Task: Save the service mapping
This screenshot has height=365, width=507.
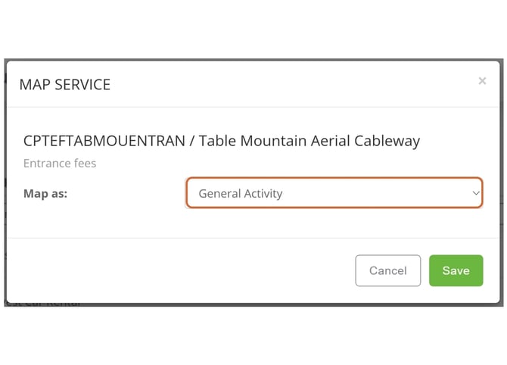Action: 456,270
